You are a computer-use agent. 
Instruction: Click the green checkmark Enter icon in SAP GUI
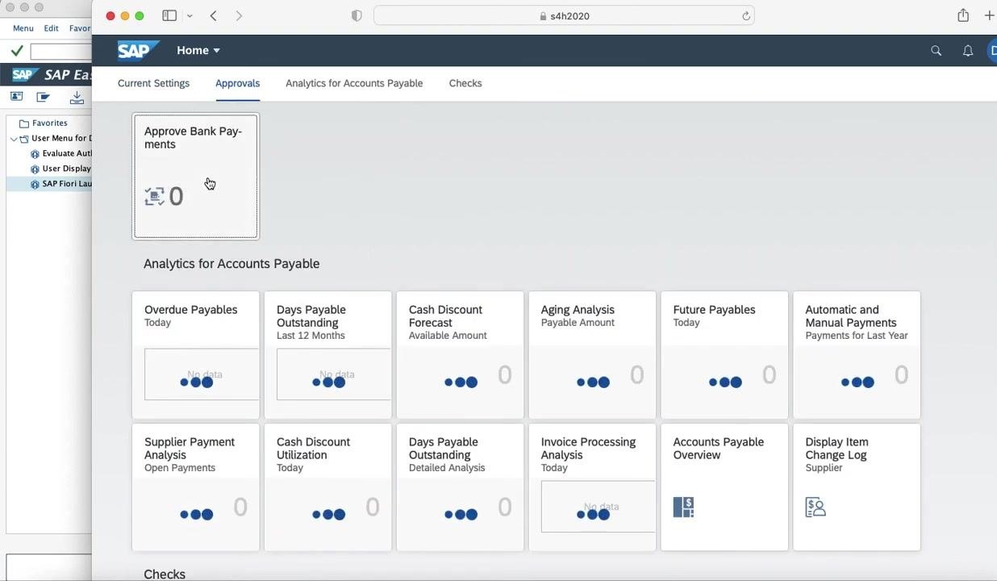pos(17,52)
